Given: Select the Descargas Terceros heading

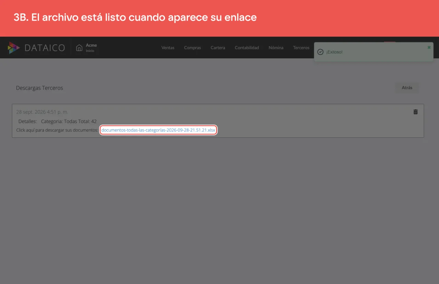Looking at the screenshot, I should (x=39, y=88).
